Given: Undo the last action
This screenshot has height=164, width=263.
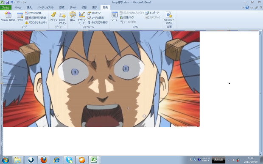Looking at the screenshot, I should (12, 3).
